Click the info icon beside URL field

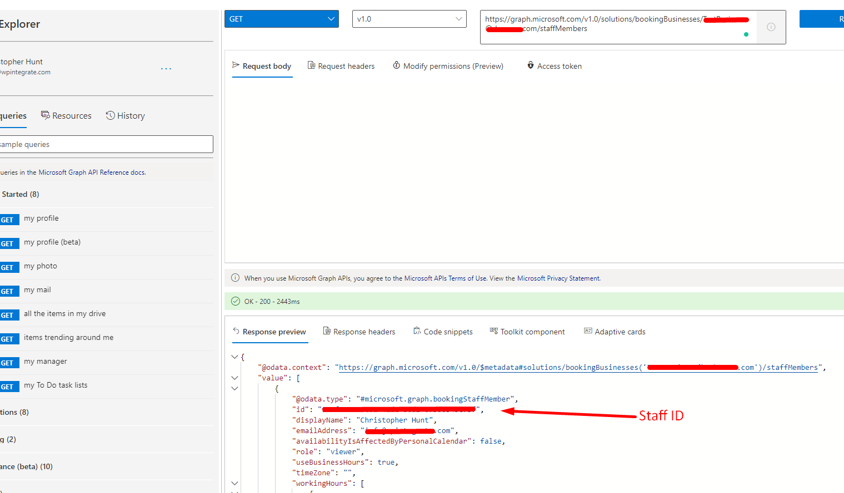coord(771,27)
